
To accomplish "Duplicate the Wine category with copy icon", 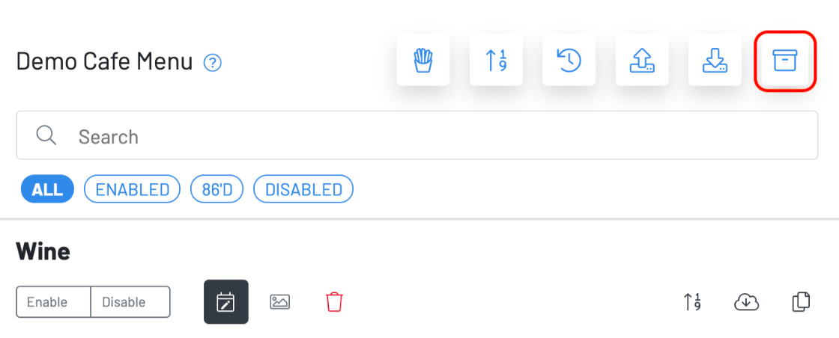I will click(x=801, y=302).
